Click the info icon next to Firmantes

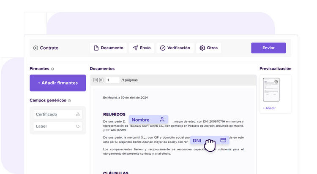52,69
